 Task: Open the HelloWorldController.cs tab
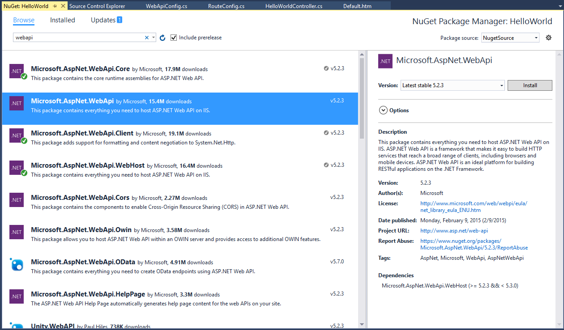[x=294, y=6]
